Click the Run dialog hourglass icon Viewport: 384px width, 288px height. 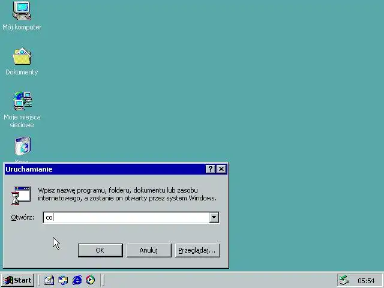point(21,196)
